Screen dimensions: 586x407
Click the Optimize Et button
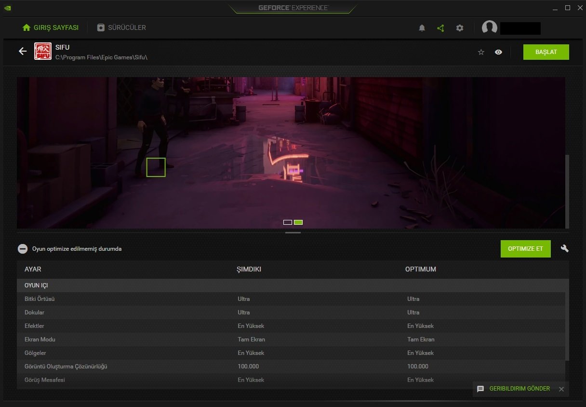coord(525,248)
